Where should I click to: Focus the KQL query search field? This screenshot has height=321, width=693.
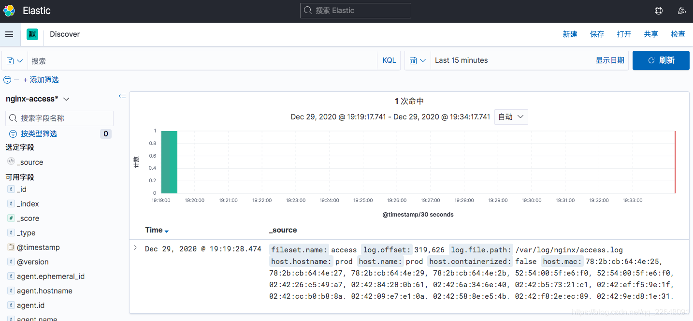click(x=202, y=61)
